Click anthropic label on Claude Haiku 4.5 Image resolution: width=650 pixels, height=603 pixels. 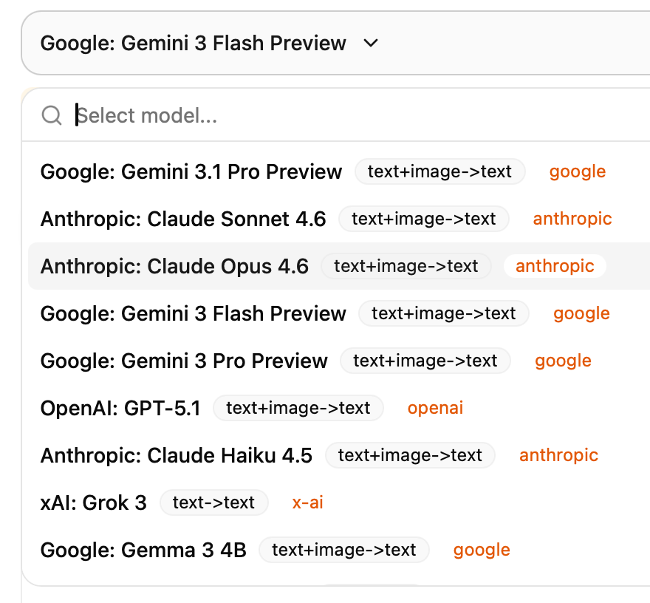coord(559,455)
